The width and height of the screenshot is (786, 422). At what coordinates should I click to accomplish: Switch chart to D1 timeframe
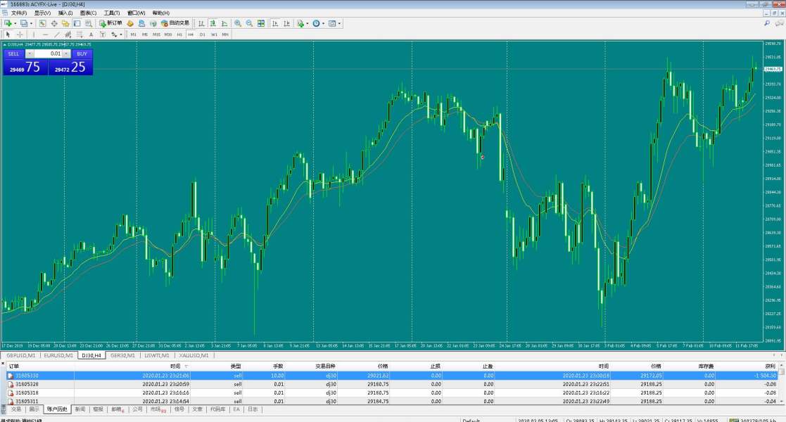[x=202, y=34]
